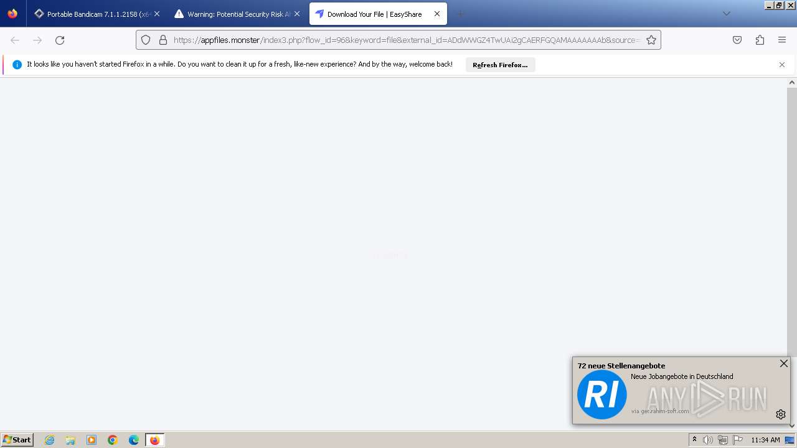The height and width of the screenshot is (448, 797).
Task: Open Firefox application hamburger menu
Action: (x=782, y=40)
